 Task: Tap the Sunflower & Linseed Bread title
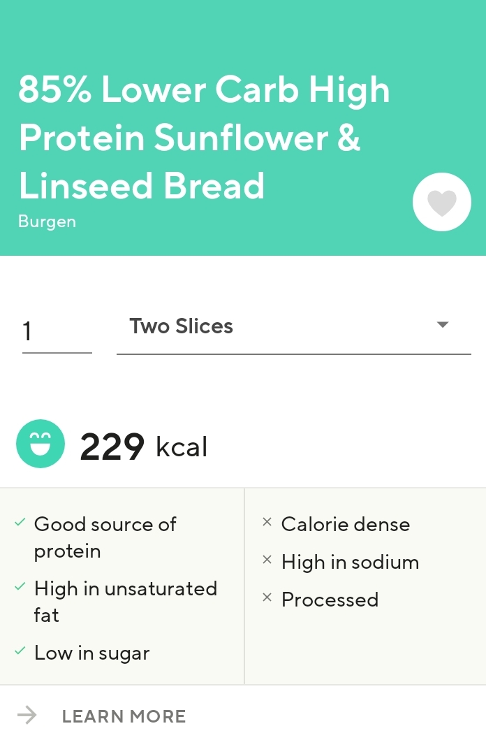pyautogui.click(x=204, y=138)
